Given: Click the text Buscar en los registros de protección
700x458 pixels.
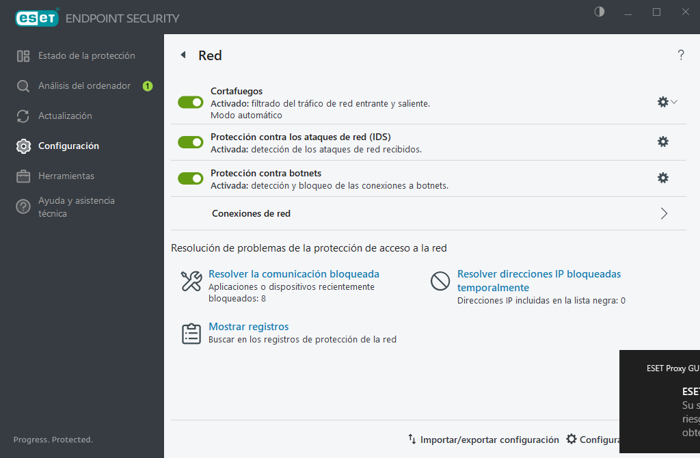Looking at the screenshot, I should click(x=302, y=340).
